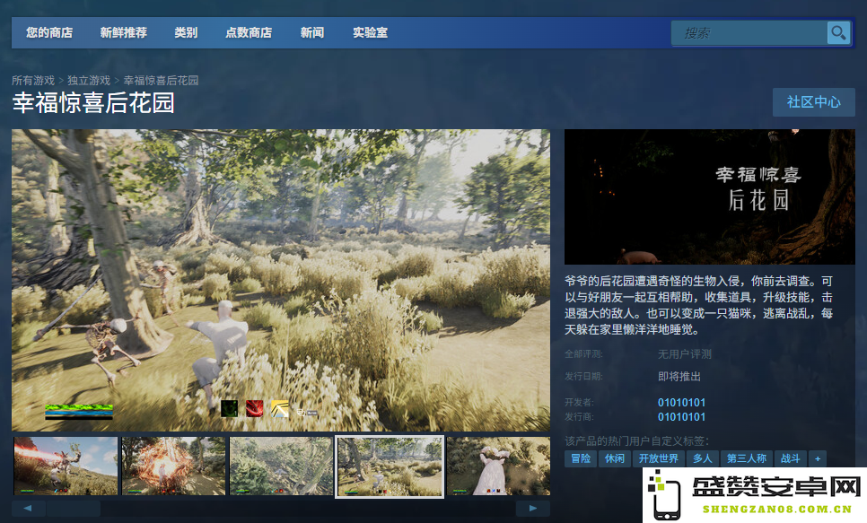Open the 实验室 menu item
The width and height of the screenshot is (867, 523).
(371, 32)
